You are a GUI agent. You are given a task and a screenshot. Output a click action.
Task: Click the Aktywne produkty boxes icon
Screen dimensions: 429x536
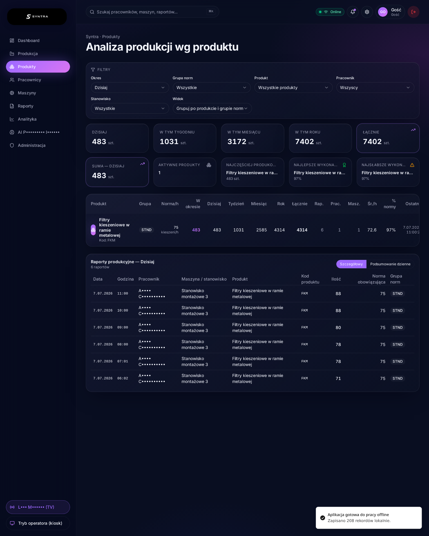209,165
